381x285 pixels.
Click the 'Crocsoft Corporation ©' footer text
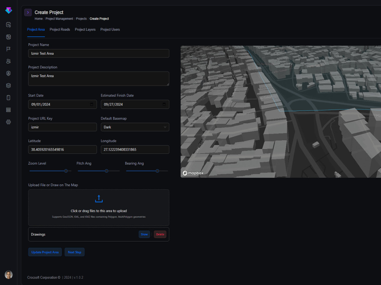(x=44, y=277)
